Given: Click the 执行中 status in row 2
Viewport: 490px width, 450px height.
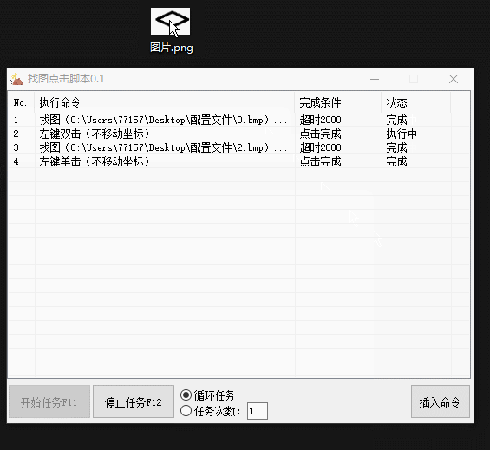Looking at the screenshot, I should click(402, 134).
